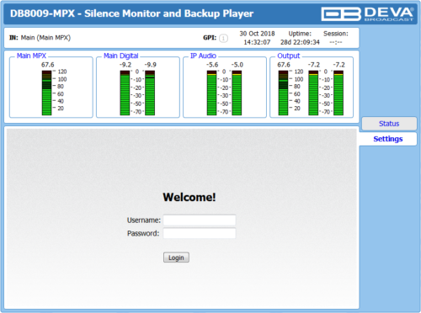
Task: Click Output right audio channel meter
Action: click(x=338, y=93)
